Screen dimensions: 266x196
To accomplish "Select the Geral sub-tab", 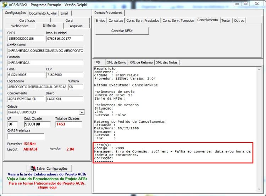I will click(69, 20).
